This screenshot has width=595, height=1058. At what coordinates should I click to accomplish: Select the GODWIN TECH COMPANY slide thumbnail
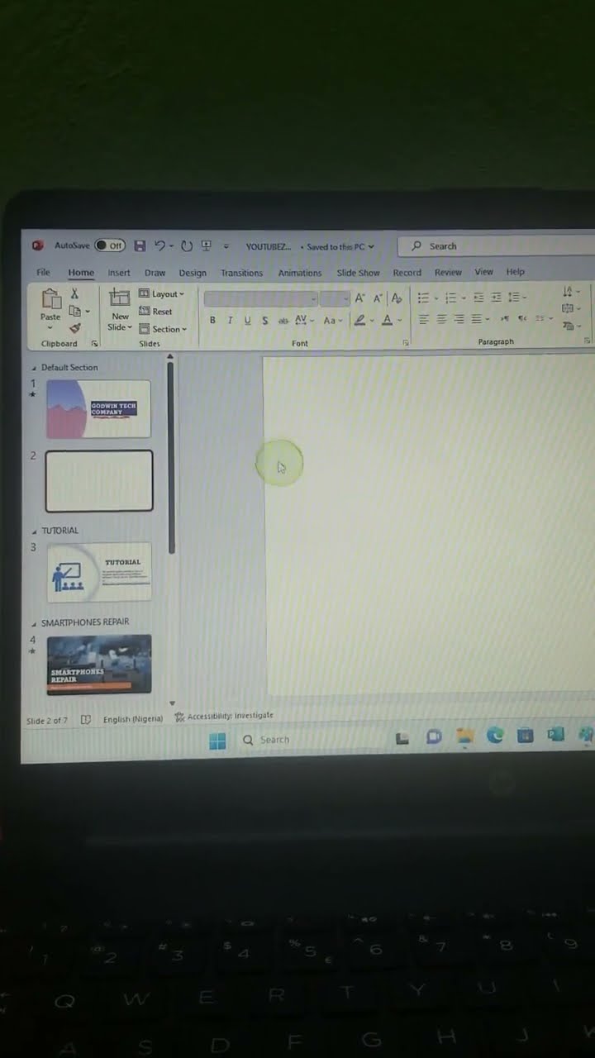pos(98,408)
